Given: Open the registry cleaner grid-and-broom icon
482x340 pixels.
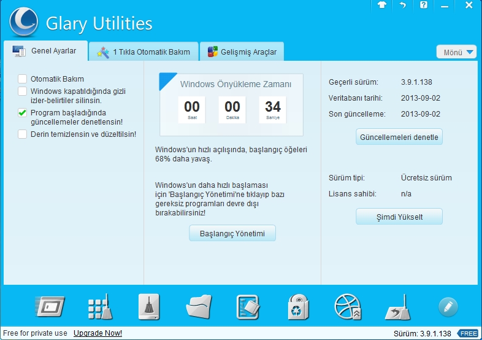Looking at the screenshot, I should coord(100,307).
